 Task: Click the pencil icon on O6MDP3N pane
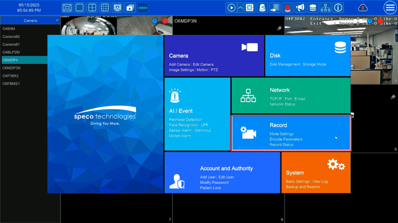point(279,28)
